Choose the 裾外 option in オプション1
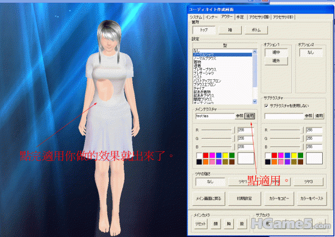 coord(275,60)
